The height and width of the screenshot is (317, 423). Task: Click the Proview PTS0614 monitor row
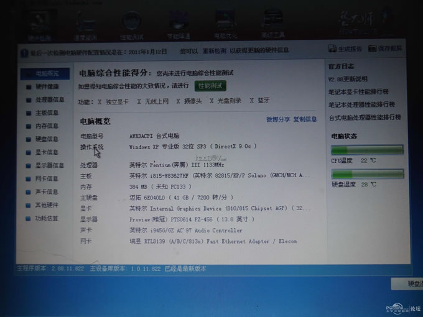click(x=192, y=219)
